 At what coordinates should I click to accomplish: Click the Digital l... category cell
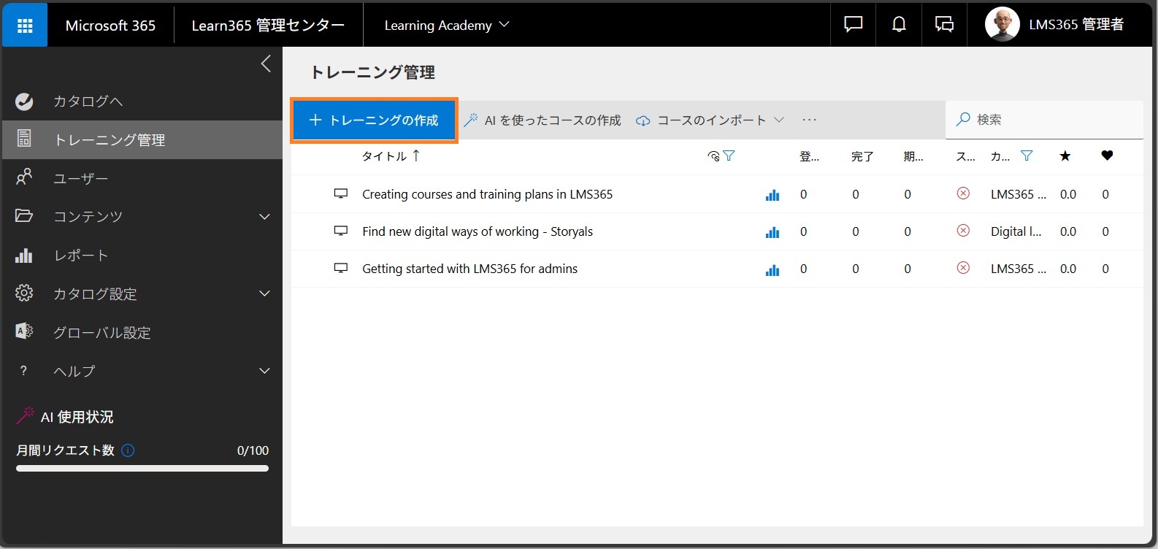1016,231
